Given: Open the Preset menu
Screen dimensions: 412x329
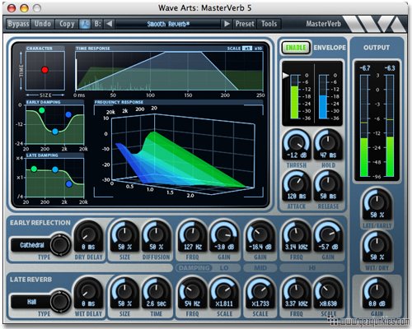Looking at the screenshot, I should [x=245, y=24].
